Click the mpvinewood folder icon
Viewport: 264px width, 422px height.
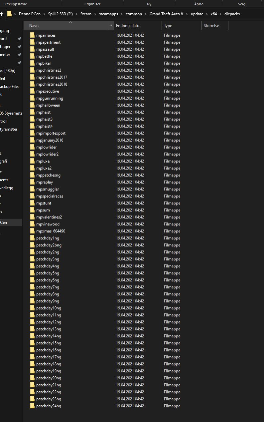[32, 224]
